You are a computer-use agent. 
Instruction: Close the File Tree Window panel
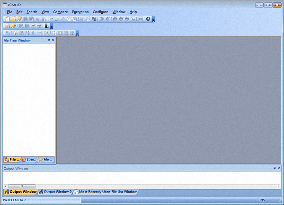(53, 41)
